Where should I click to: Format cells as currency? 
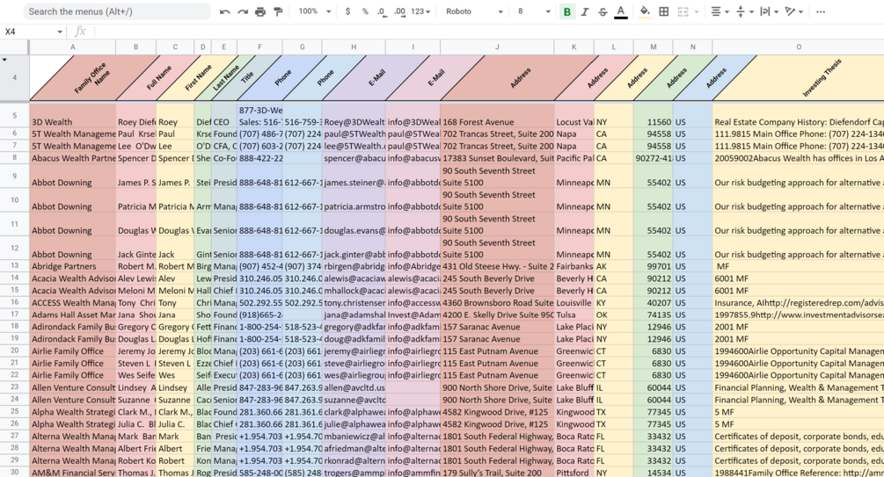pos(347,11)
